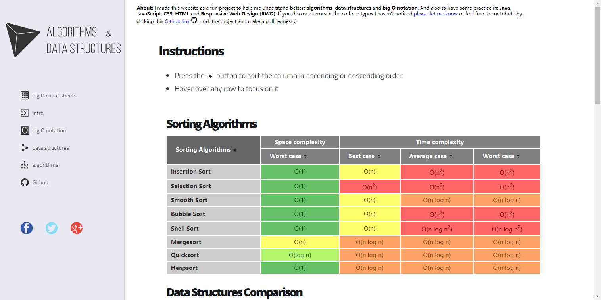Click the big O cheat sheets grid icon
The image size is (601, 300).
click(25, 96)
